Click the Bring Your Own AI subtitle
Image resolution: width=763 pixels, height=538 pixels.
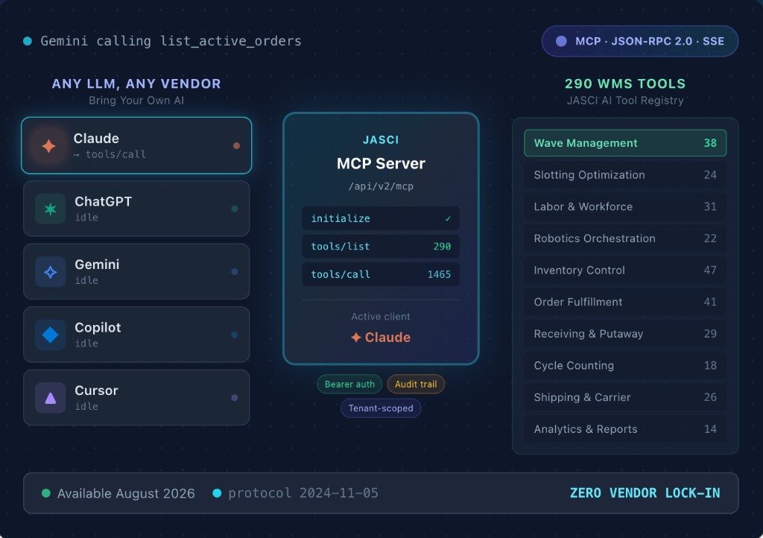tap(136, 101)
